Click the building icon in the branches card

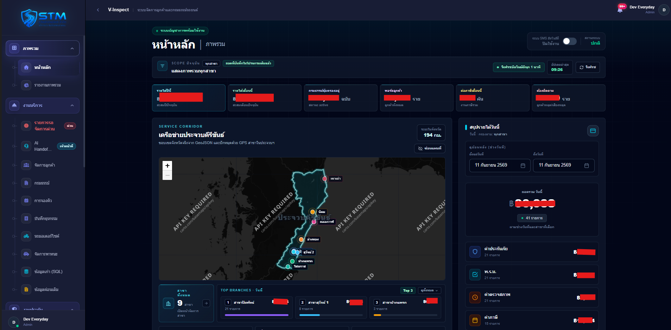click(x=169, y=303)
